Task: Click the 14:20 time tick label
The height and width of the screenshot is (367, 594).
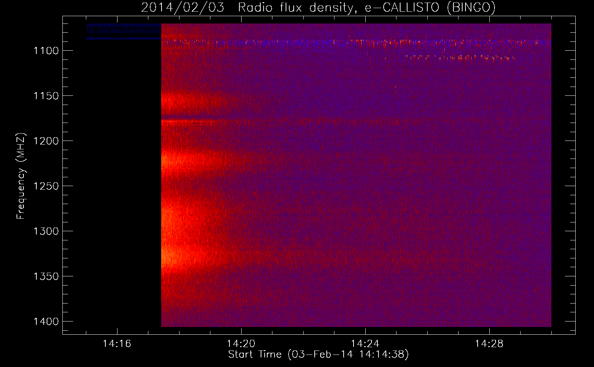Action: [241, 344]
